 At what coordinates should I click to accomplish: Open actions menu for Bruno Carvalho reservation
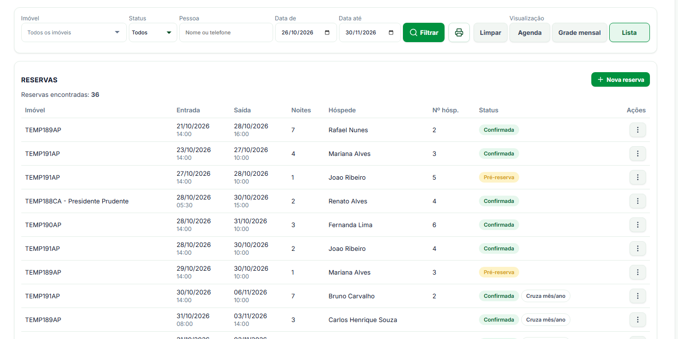pos(638,296)
